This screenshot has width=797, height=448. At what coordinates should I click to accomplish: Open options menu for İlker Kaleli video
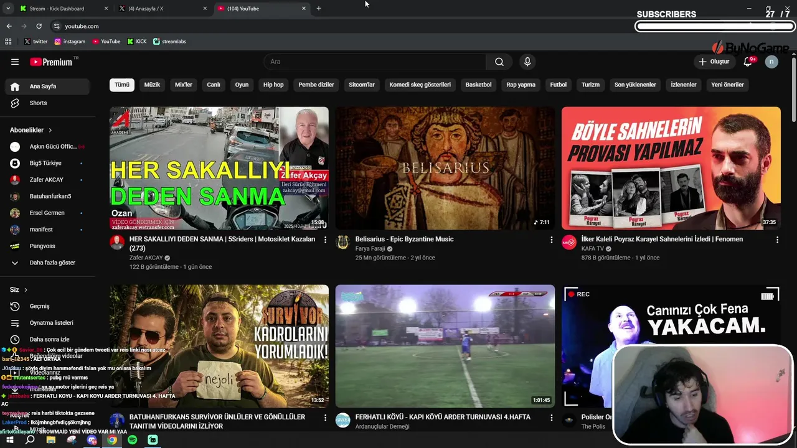click(x=777, y=240)
